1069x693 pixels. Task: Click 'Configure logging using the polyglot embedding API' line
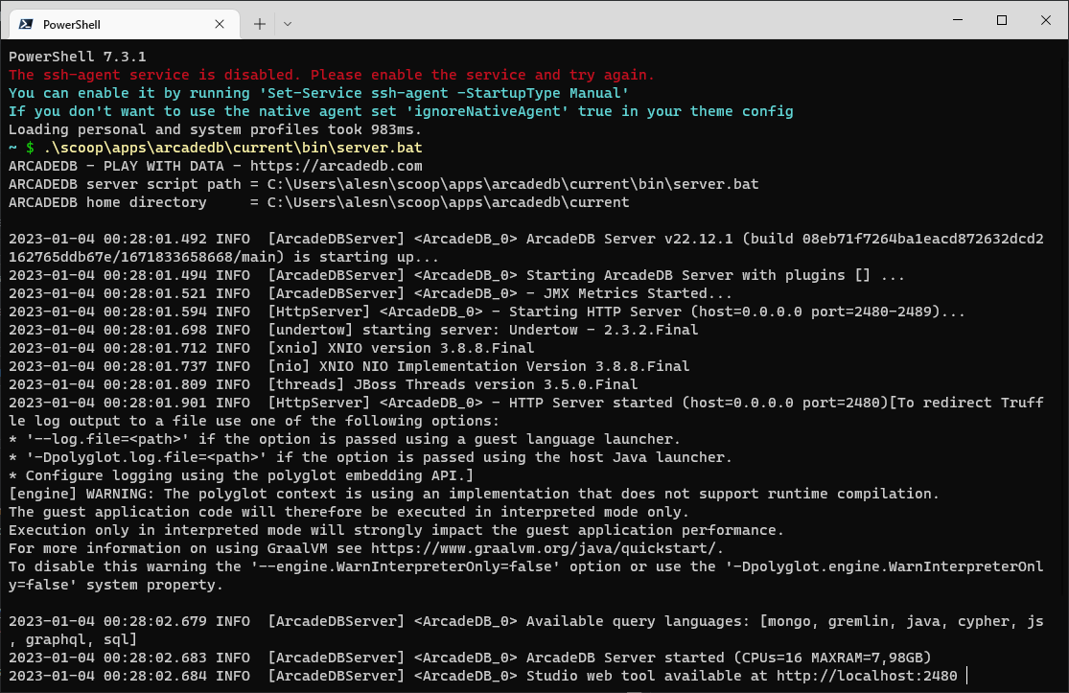[x=241, y=475]
